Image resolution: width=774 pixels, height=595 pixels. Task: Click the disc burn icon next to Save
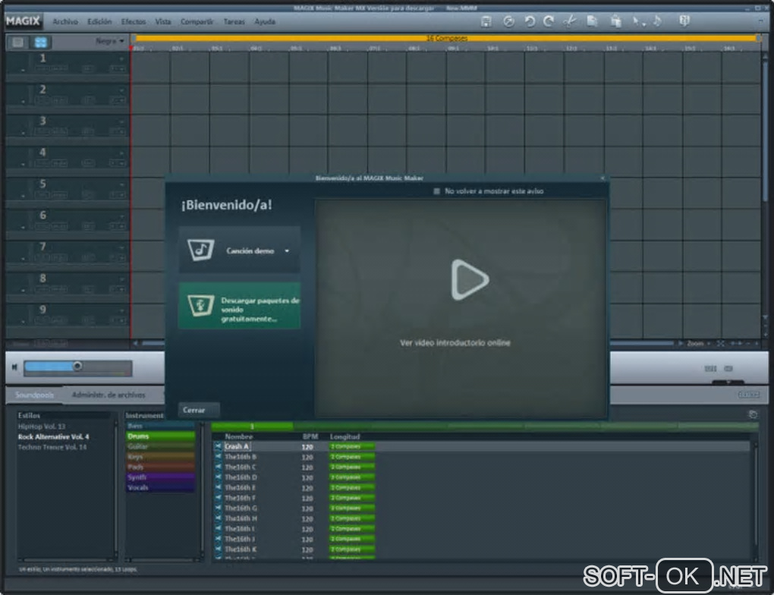(508, 21)
